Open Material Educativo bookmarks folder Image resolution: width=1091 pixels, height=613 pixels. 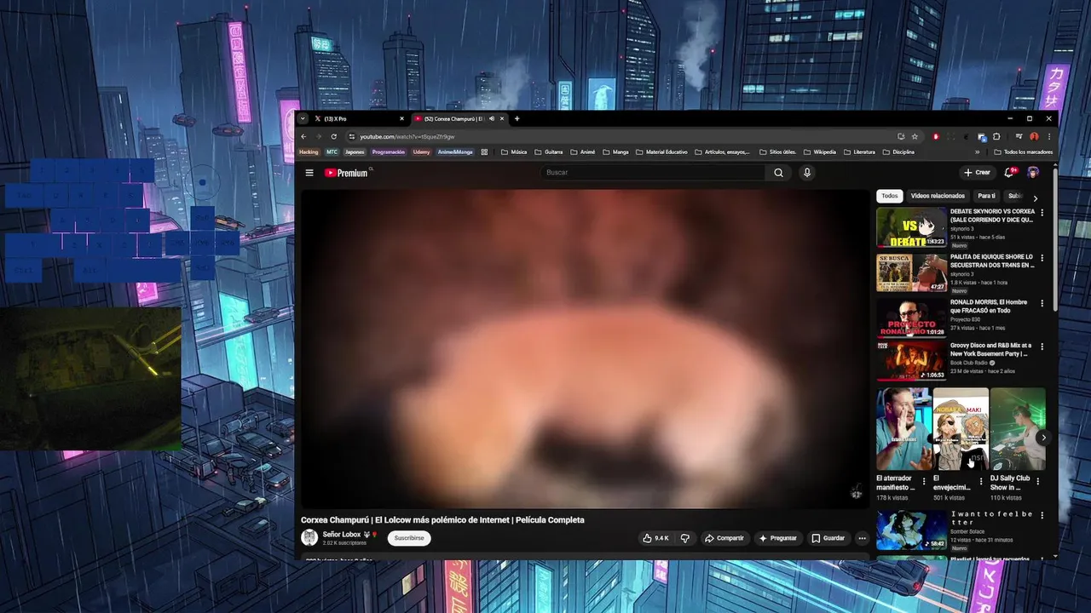coord(661,152)
